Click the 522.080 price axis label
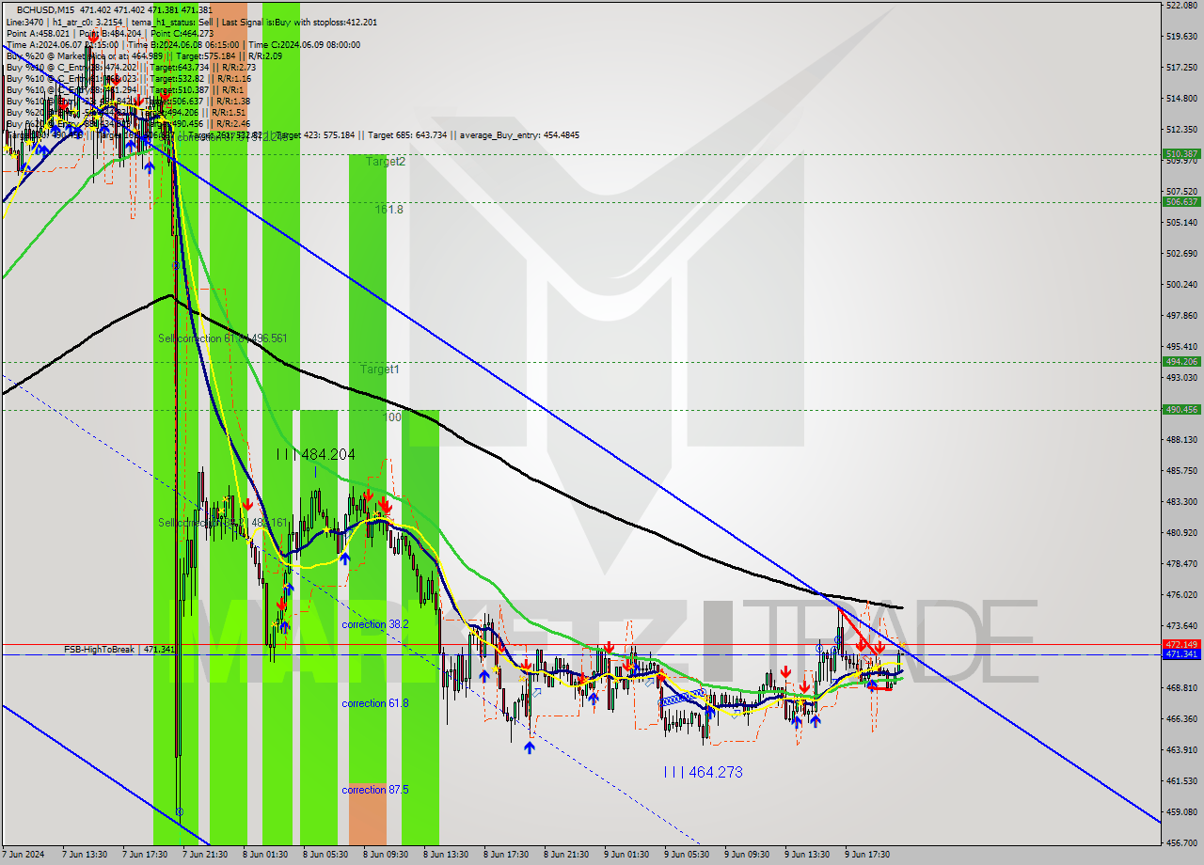 point(1181,6)
